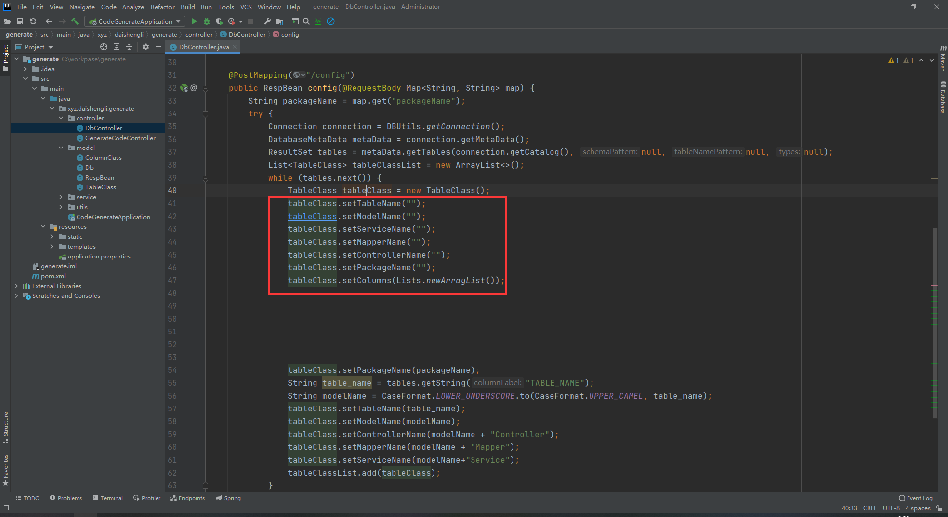Open the Problems tool window
The height and width of the screenshot is (517, 948).
click(66, 498)
